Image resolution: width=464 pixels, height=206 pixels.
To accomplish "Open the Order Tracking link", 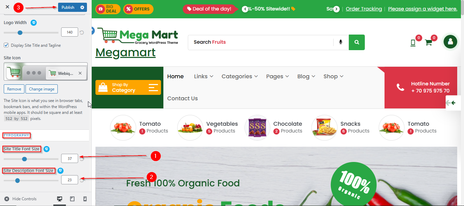I will [364, 9].
